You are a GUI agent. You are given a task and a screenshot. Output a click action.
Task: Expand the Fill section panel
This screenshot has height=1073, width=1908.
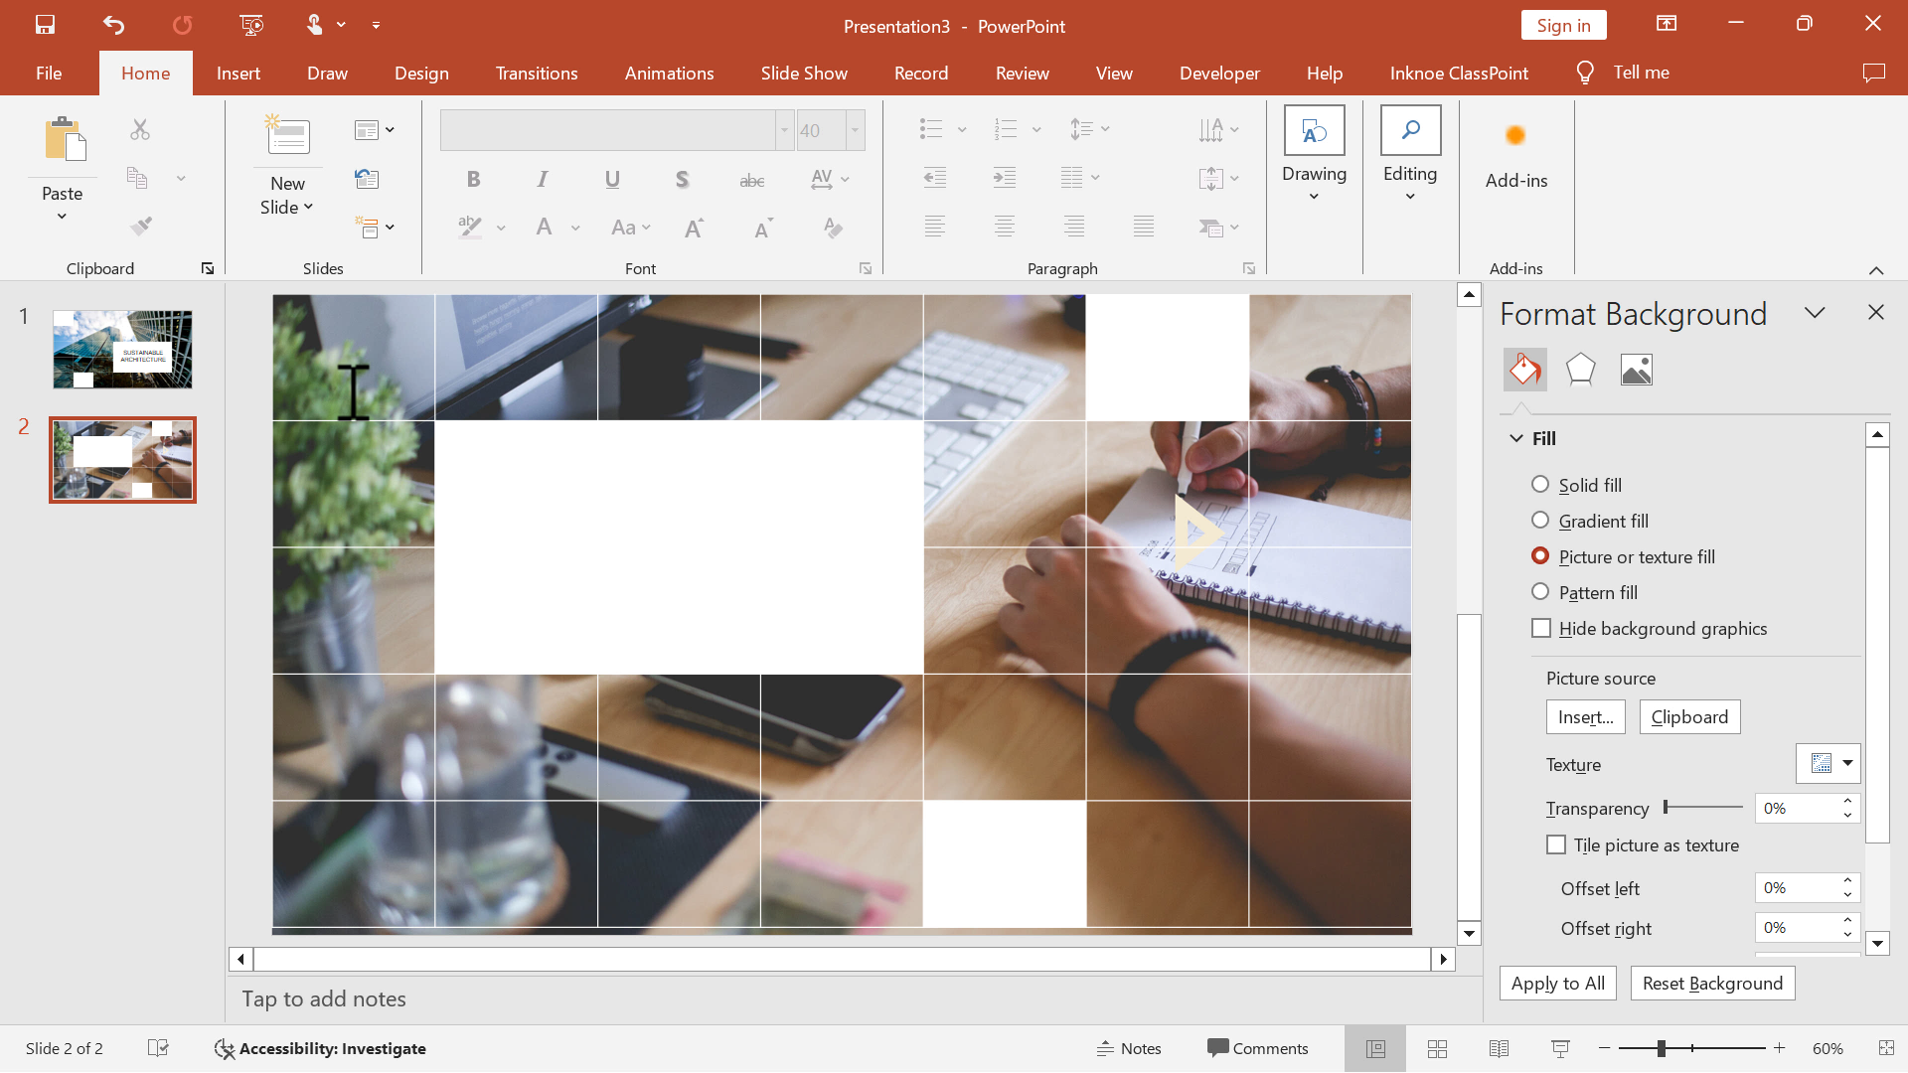(x=1517, y=437)
